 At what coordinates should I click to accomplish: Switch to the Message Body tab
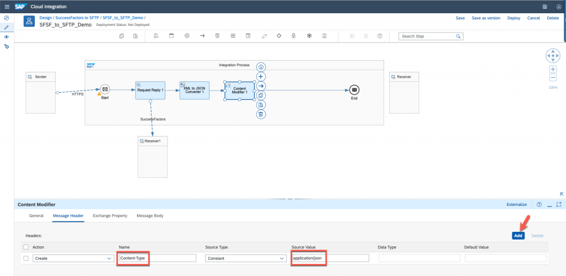pos(150,216)
